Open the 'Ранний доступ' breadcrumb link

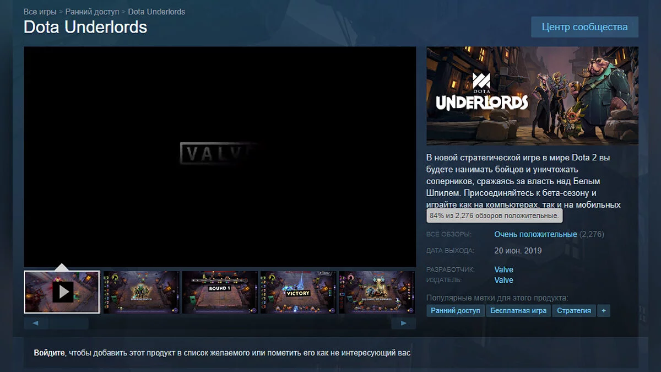[92, 12]
